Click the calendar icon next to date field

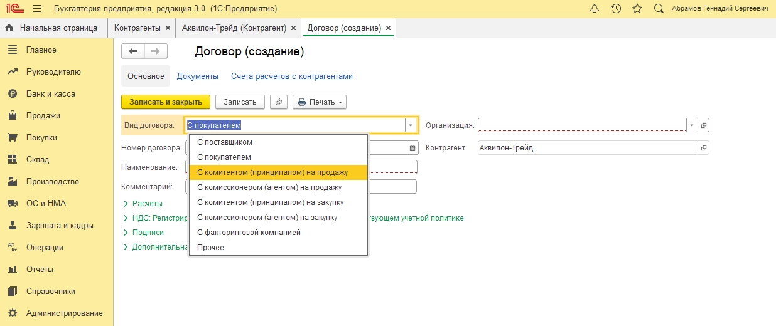point(412,149)
